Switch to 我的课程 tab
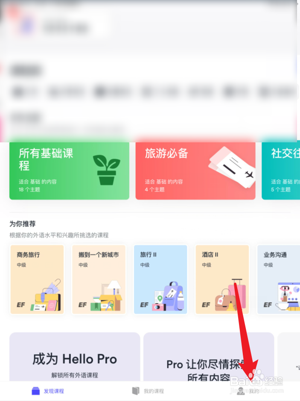 tap(148, 391)
